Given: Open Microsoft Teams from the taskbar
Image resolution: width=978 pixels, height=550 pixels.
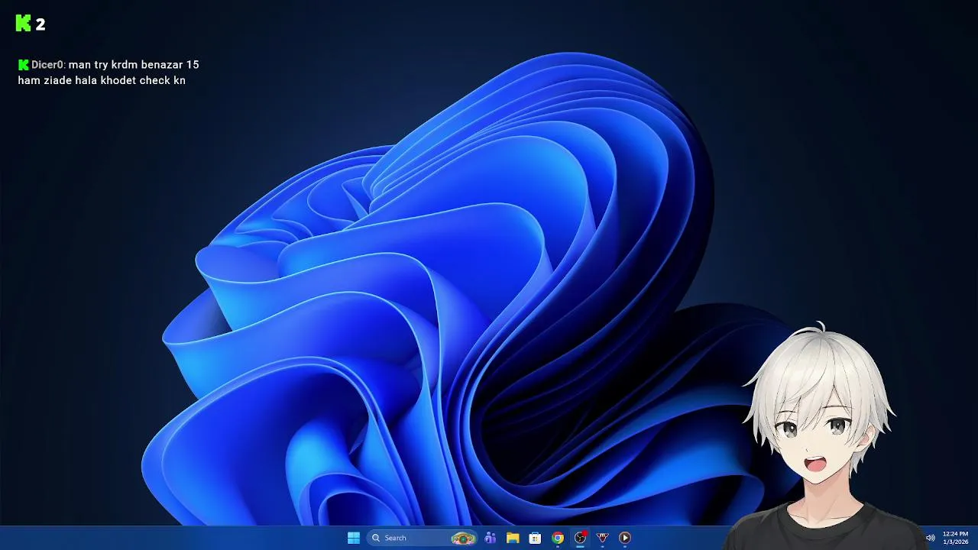Looking at the screenshot, I should 491,538.
